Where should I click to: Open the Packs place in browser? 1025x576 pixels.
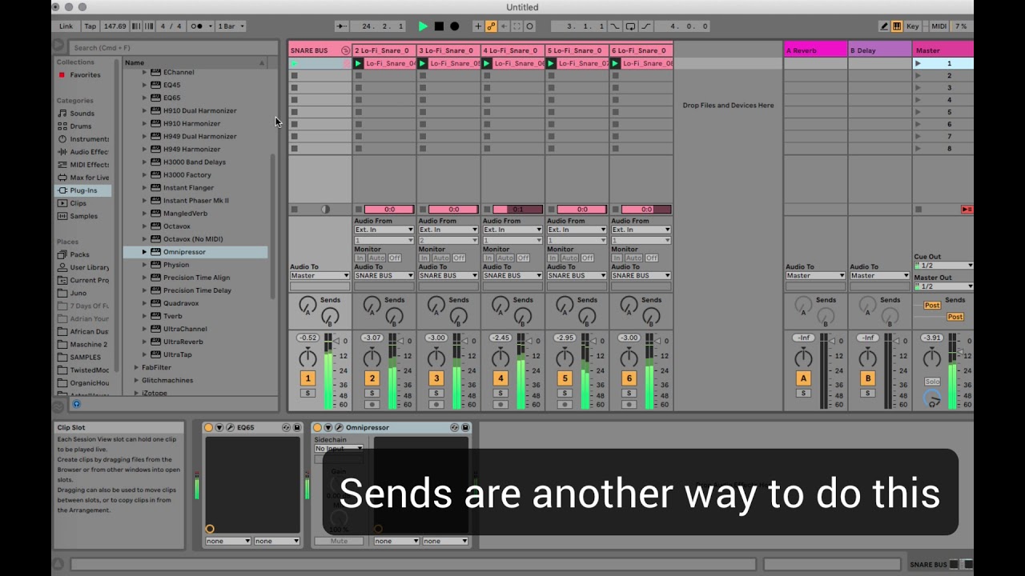[79, 254]
